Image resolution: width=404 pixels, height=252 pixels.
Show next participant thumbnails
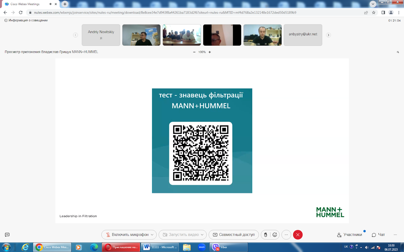point(328,35)
